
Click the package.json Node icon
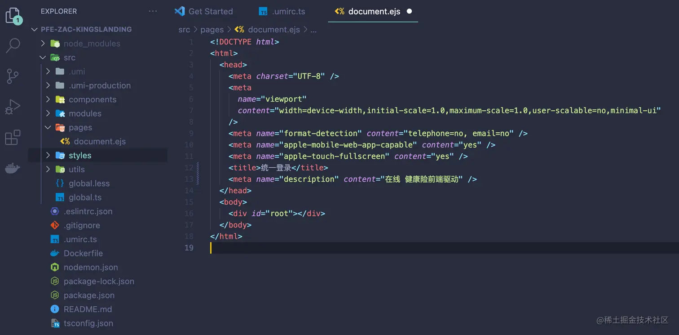click(55, 295)
